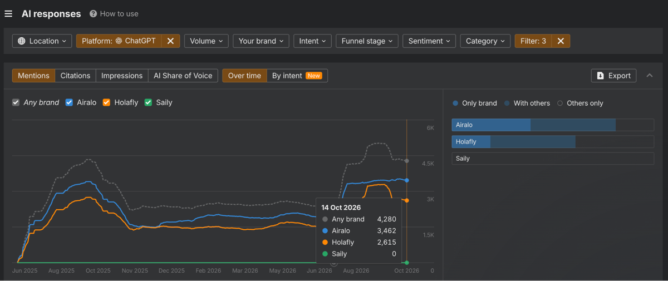This screenshot has height=281, width=668.
Task: Click the question mark help icon
Action: point(93,14)
